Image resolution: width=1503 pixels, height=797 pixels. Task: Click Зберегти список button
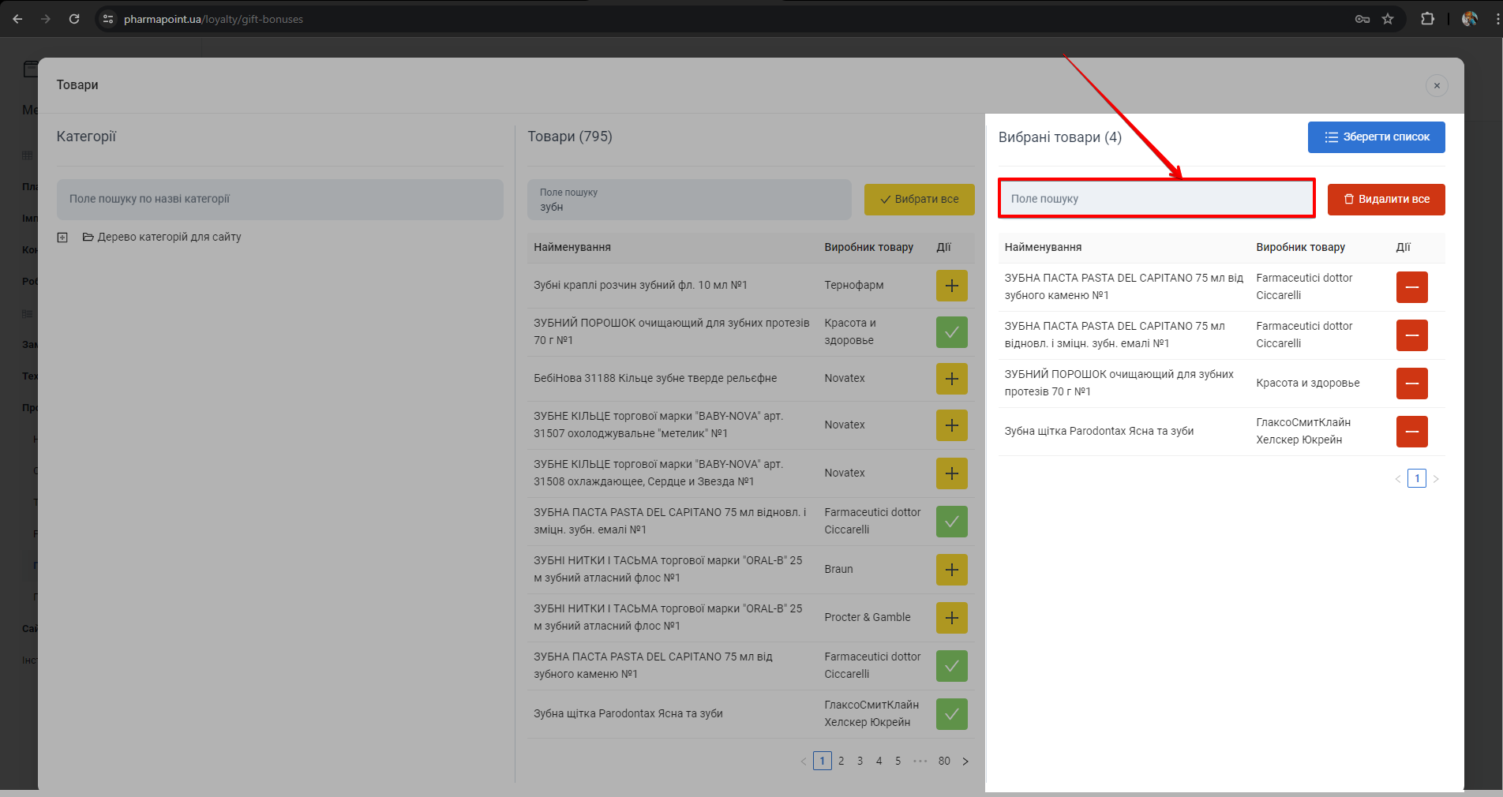[x=1376, y=137]
